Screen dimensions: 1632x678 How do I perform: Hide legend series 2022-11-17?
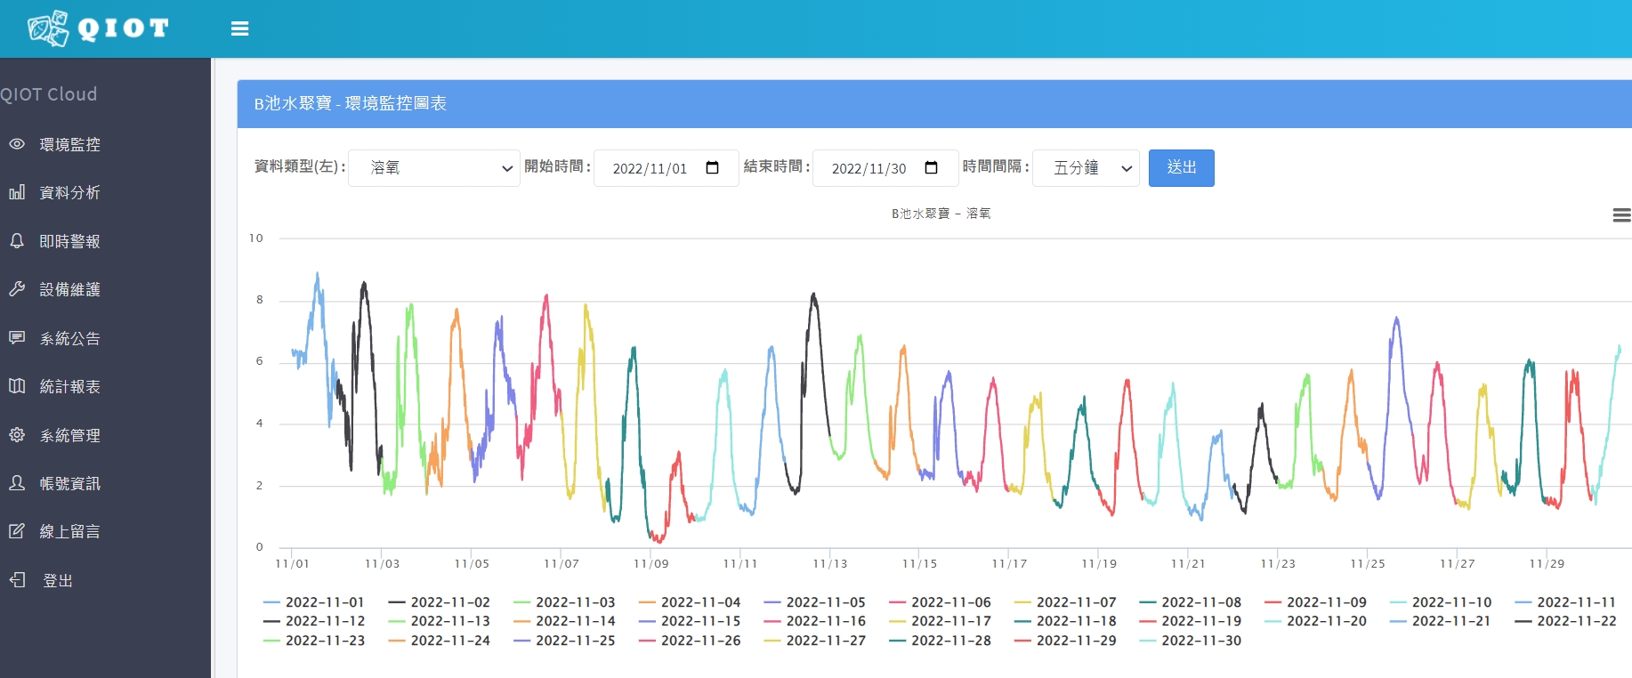click(940, 621)
